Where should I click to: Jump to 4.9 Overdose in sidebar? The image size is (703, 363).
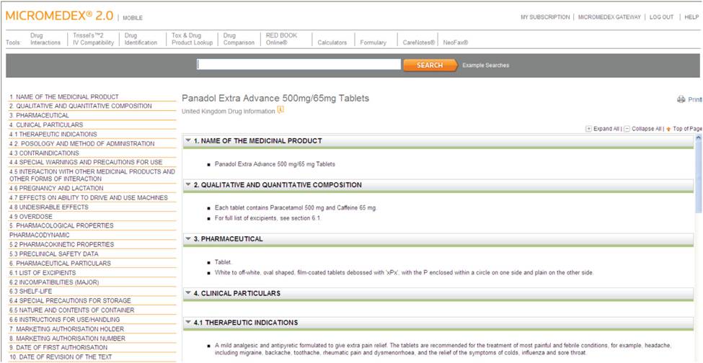click(30, 217)
